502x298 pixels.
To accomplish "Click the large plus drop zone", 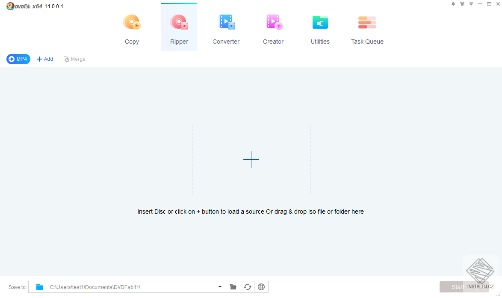I will click(251, 159).
